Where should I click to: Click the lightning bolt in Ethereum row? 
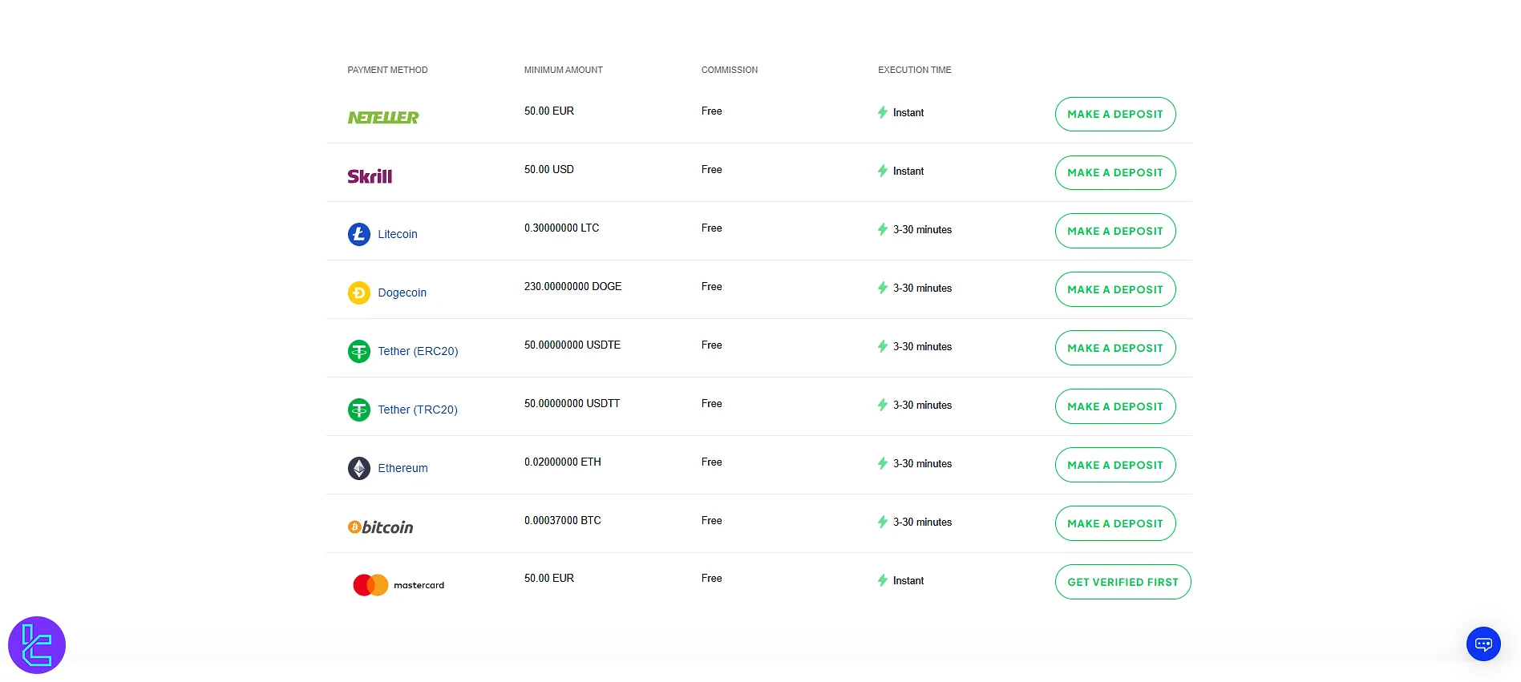click(883, 463)
